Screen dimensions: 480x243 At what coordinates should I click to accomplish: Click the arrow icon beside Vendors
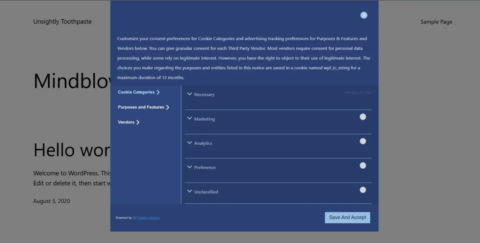pos(138,122)
